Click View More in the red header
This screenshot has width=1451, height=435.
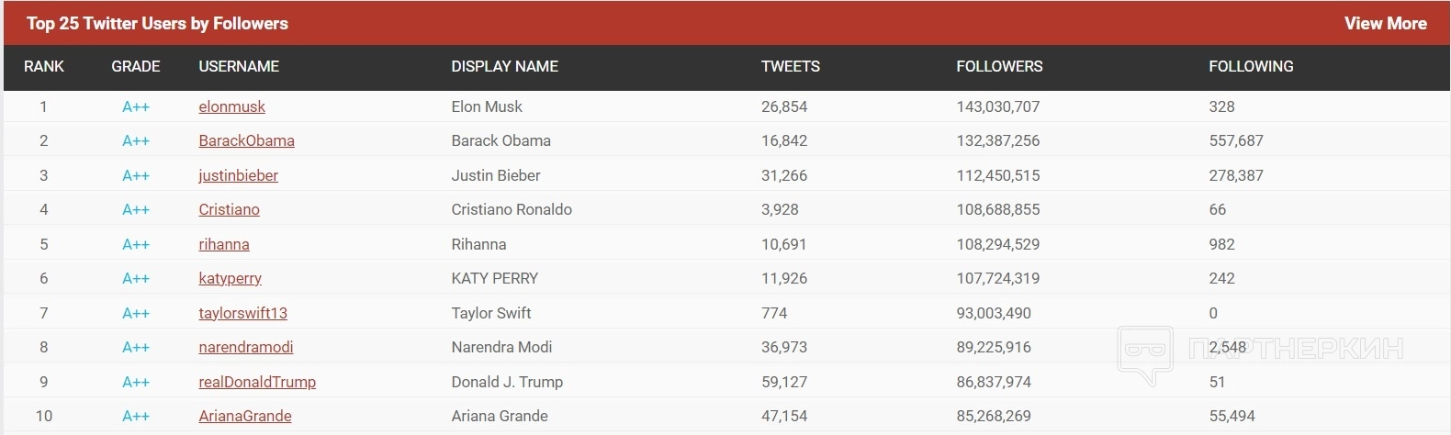pyautogui.click(x=1385, y=24)
